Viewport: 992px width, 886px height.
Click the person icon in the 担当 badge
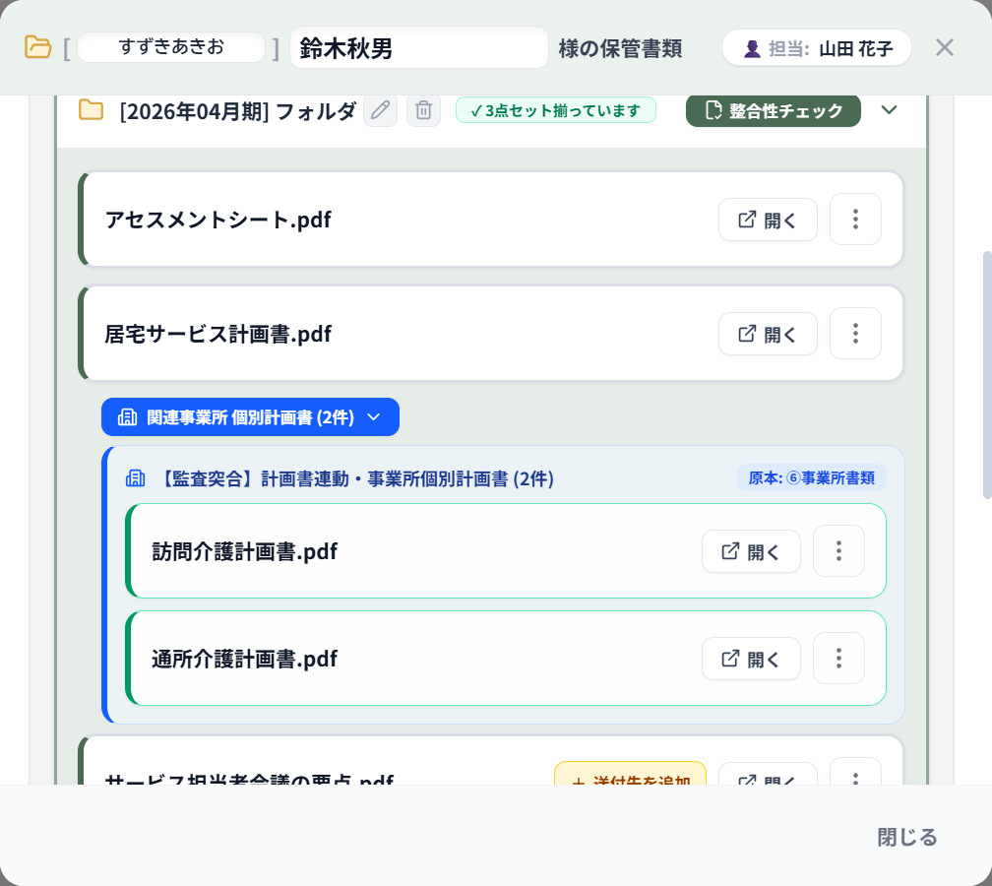[x=752, y=49]
